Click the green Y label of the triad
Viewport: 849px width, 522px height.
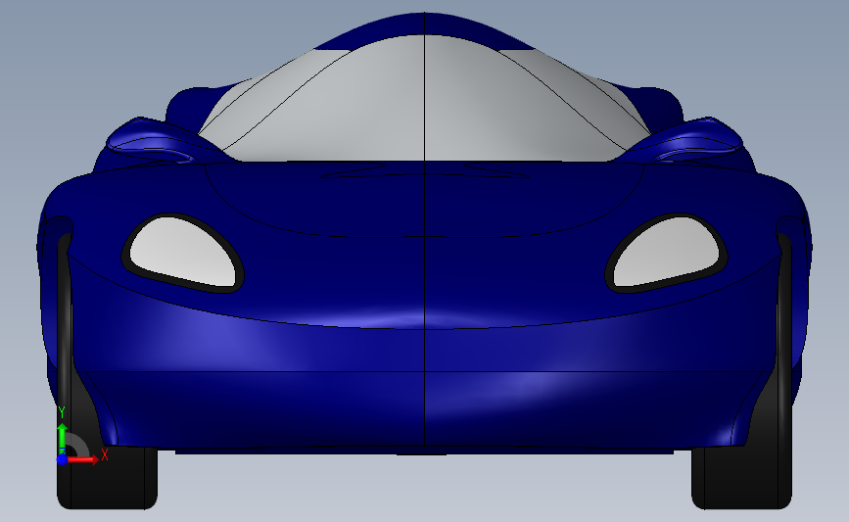point(61,412)
